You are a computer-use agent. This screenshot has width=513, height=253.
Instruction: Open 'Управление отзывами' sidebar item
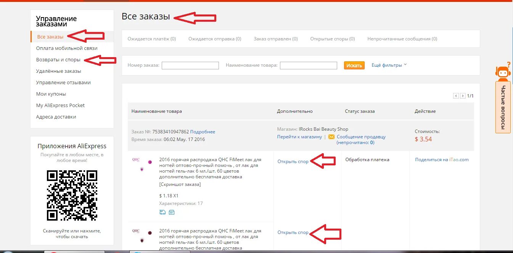63,82
